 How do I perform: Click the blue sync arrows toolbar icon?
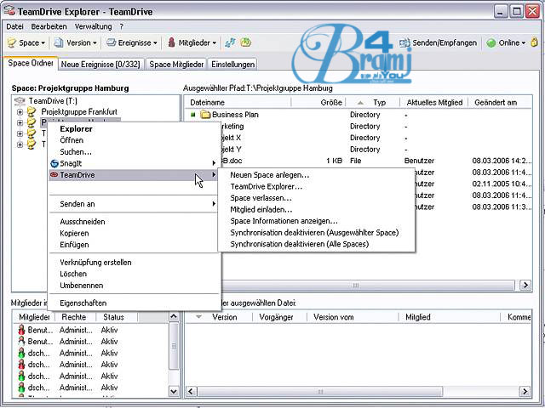point(230,42)
